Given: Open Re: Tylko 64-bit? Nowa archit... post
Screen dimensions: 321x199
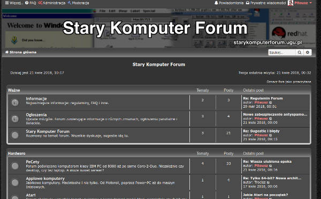Looking at the screenshot, I should (x=272, y=178).
